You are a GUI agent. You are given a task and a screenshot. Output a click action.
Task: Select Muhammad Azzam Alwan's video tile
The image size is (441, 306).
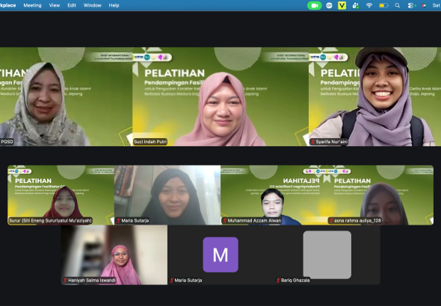coord(274,195)
